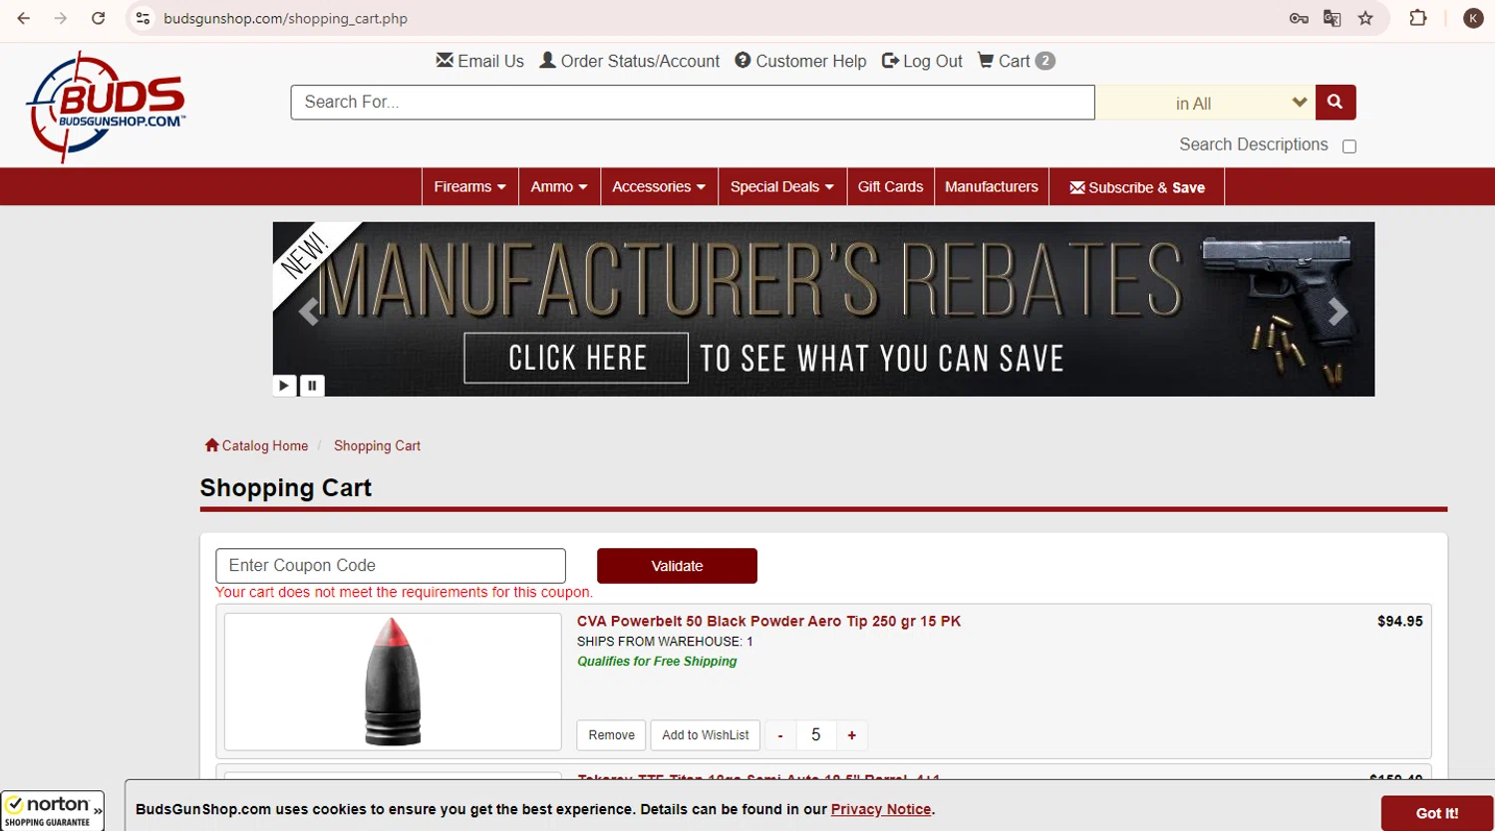The image size is (1495, 831).
Task: Click the Buds Gun Shop logo
Action: click(x=107, y=107)
